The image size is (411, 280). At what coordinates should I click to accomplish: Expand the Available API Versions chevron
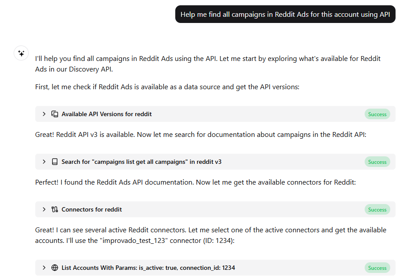44,114
